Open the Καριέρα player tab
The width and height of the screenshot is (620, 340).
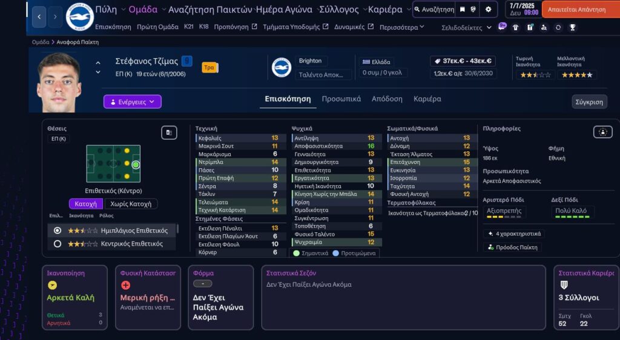tap(427, 99)
